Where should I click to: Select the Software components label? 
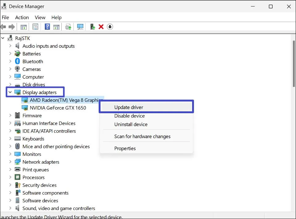coord(46,193)
